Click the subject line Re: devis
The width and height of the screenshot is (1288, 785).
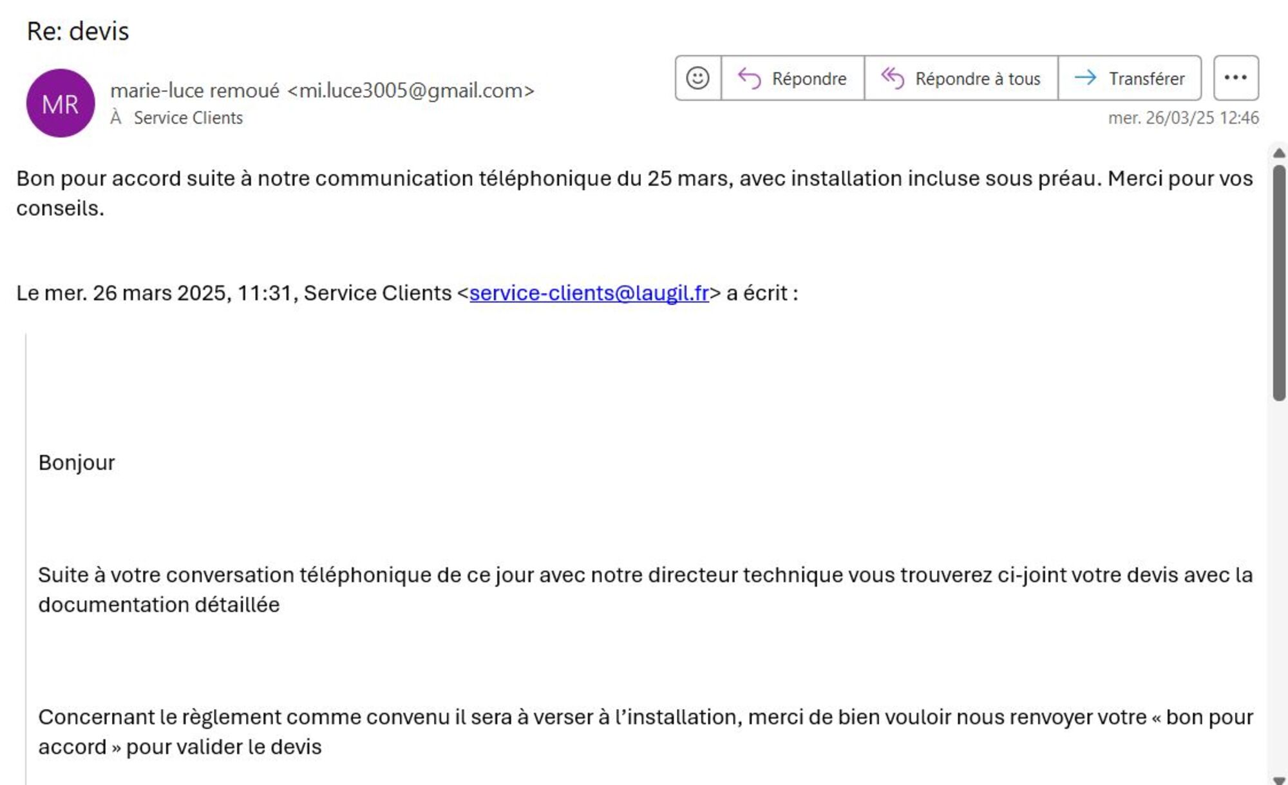click(x=78, y=31)
